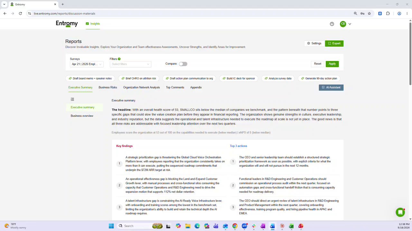Image resolution: width=412 pixels, height=231 pixels.
Task: Click the Export button
Action: 334,43
